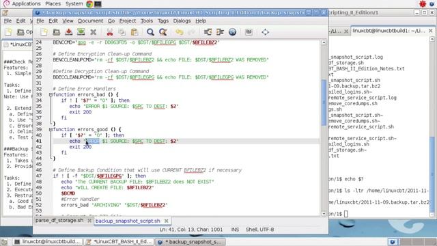
Task: Click the Open file icon in Bluefish toolbar
Action: tap(56, 32)
